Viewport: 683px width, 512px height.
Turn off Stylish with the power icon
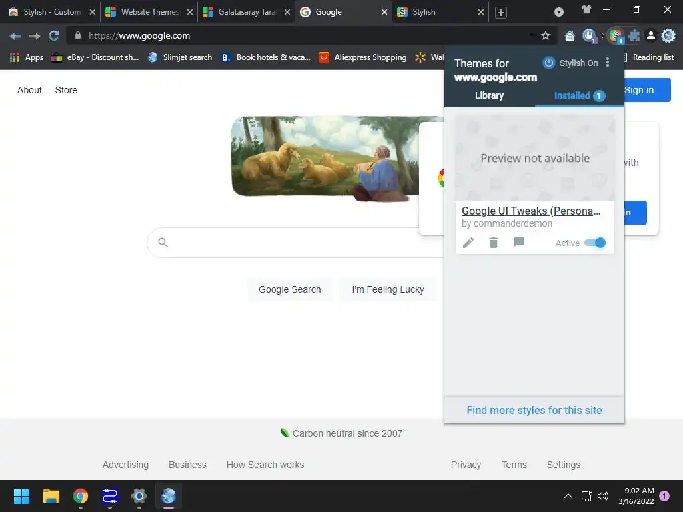pyautogui.click(x=548, y=63)
